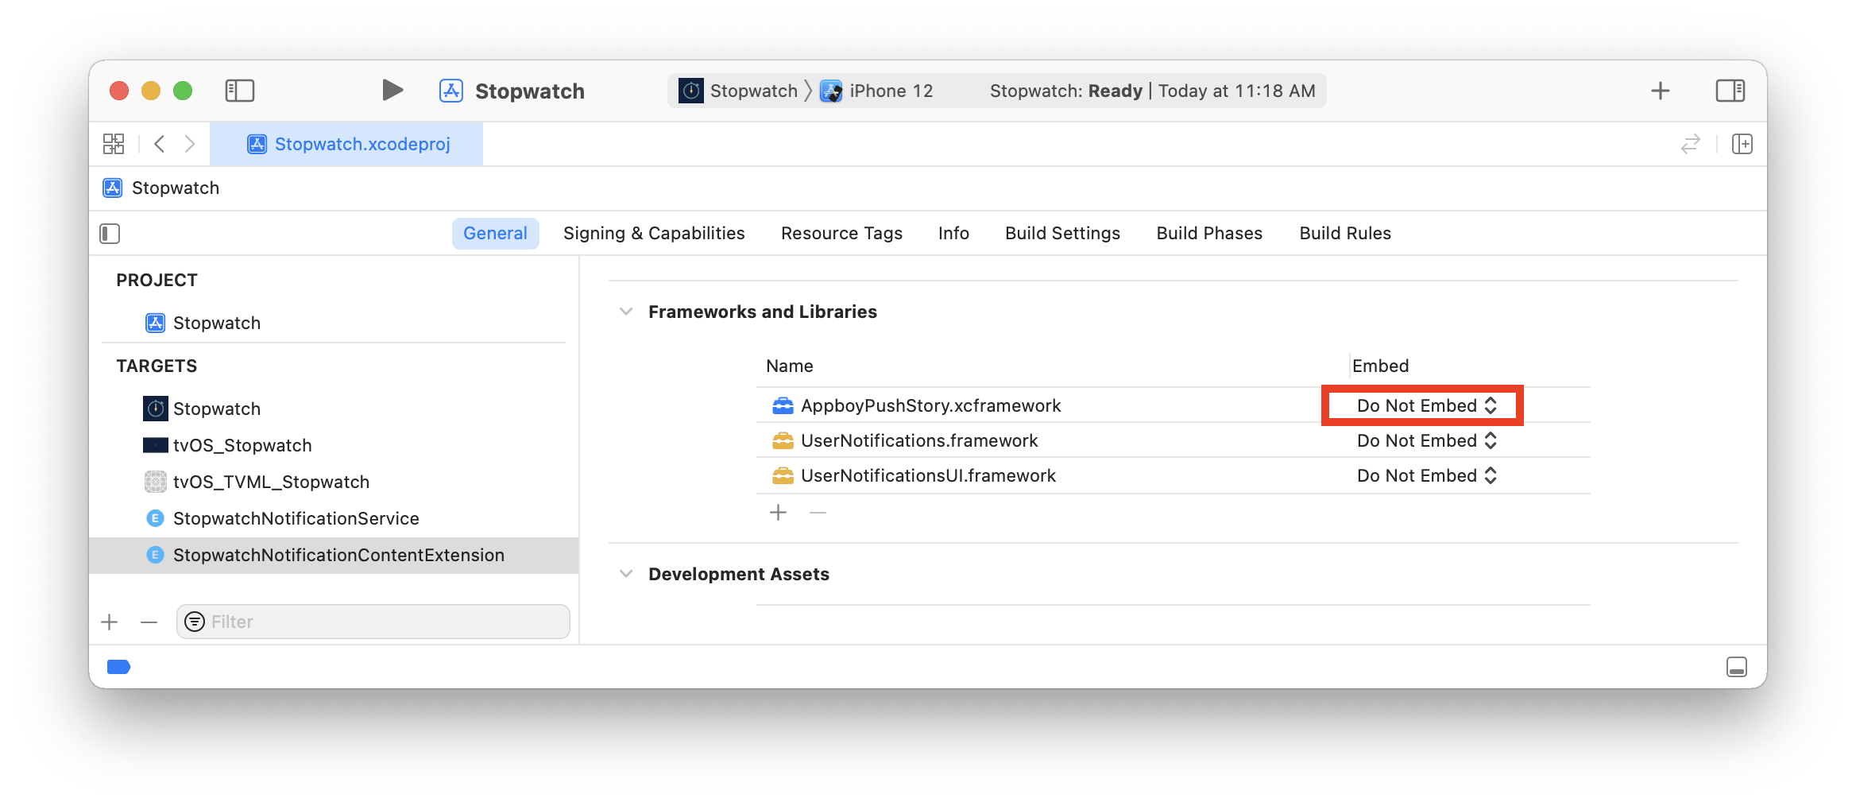Switch to the Build Settings tab
The height and width of the screenshot is (806, 1856).
click(1062, 234)
